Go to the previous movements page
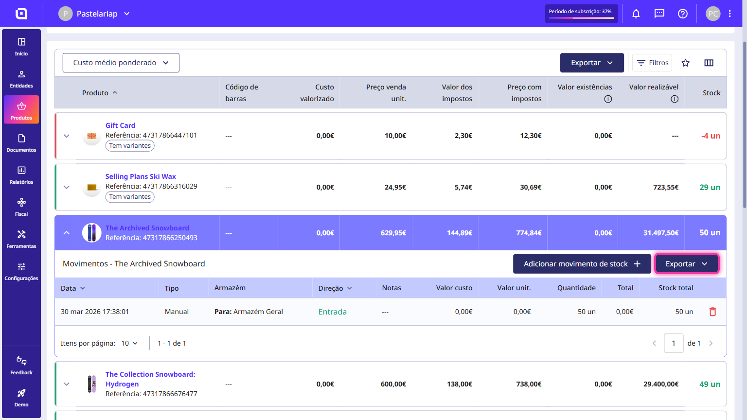This screenshot has height=420, width=747. (x=655, y=343)
